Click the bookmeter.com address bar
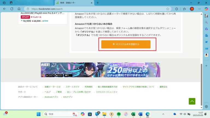The width and height of the screenshot is (210, 118). (96, 9)
